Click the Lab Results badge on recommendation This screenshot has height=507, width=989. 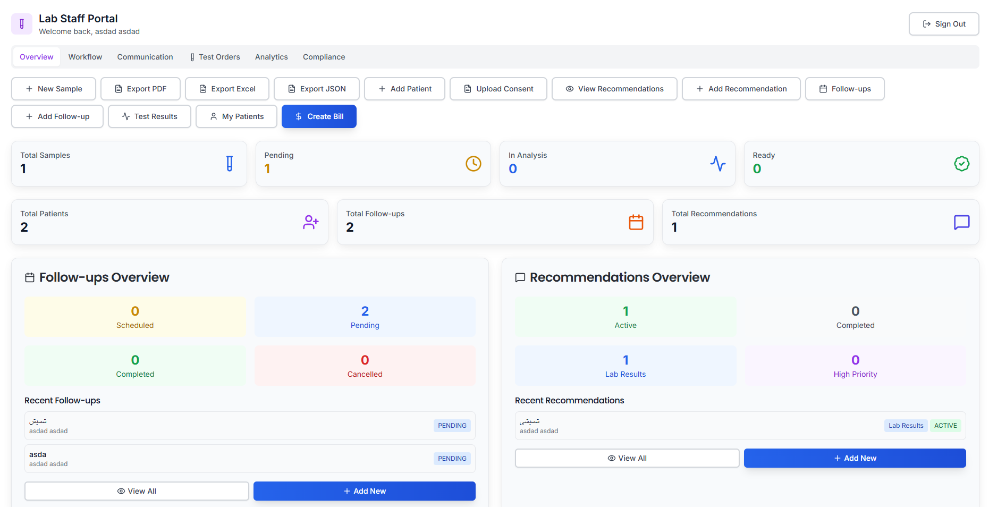pyautogui.click(x=906, y=426)
